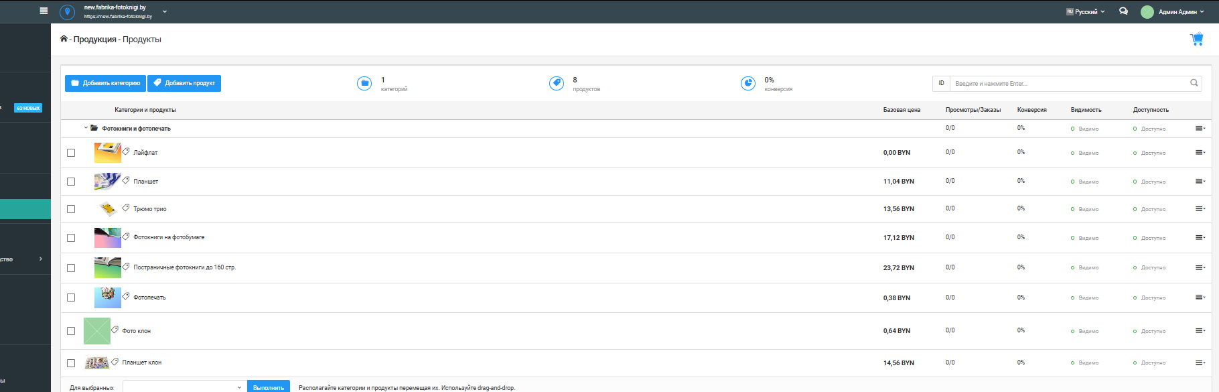Open category Фотокниги и фотопечать actions menu
This screenshot has width=1219, height=392.
click(1200, 128)
